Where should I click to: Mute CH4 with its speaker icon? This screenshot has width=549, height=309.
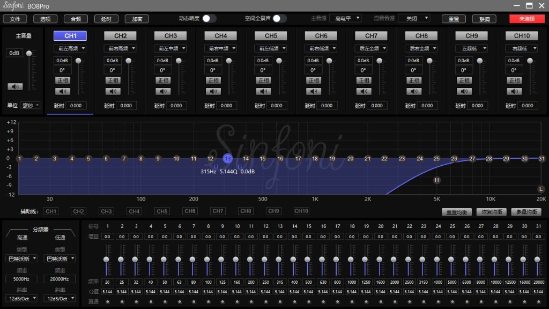coord(213,91)
